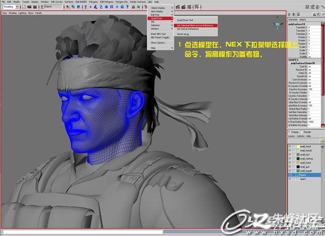Click the first channel box layout icon

pos(290,14)
